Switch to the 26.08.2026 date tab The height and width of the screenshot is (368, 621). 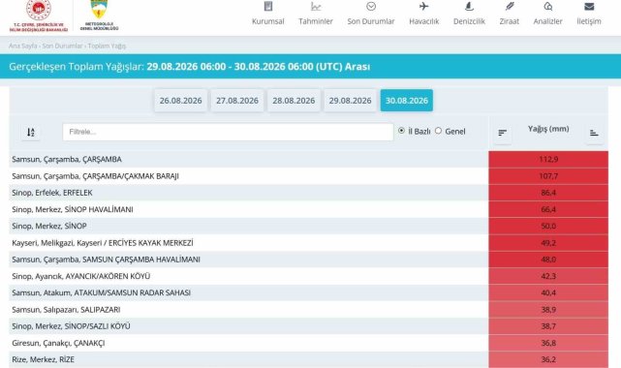[x=180, y=101]
